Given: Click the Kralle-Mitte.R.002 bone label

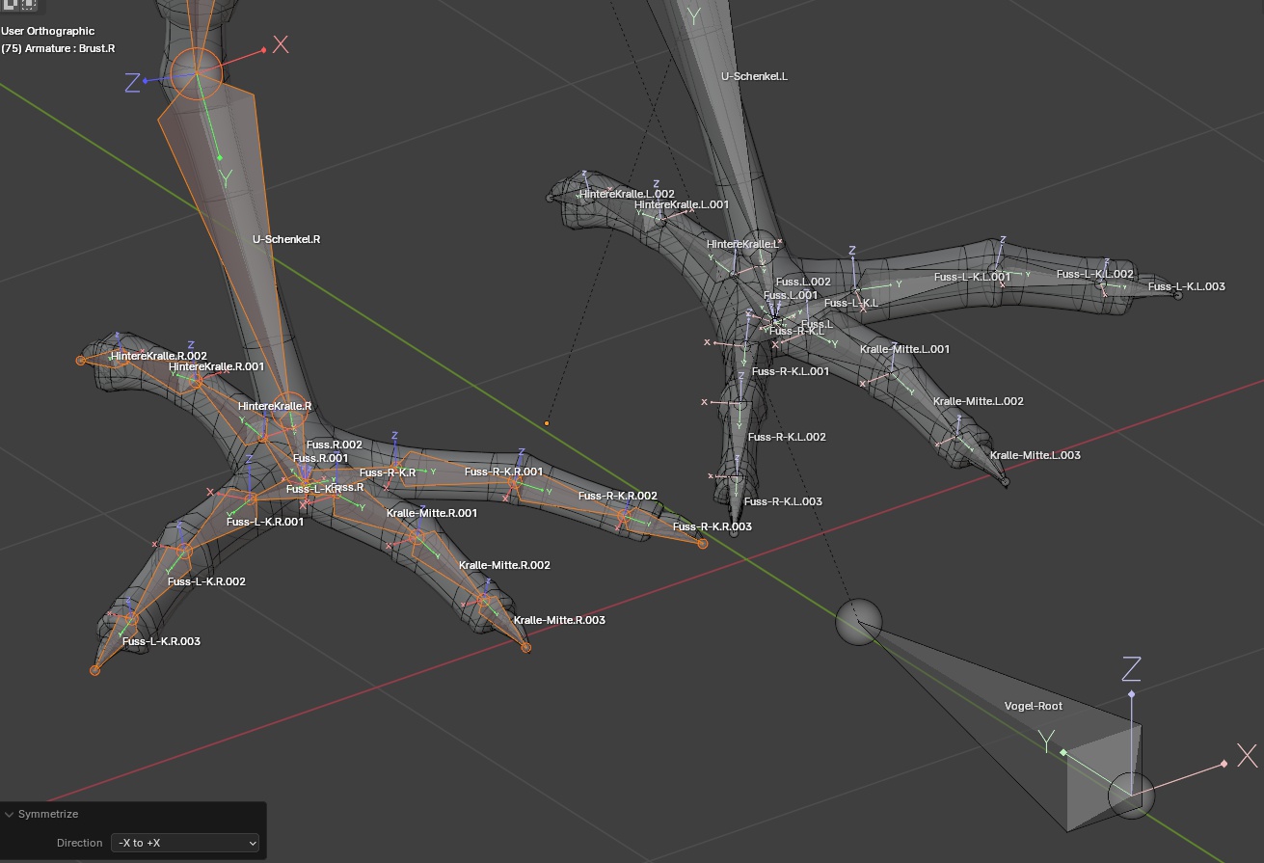Looking at the screenshot, I should point(504,565).
